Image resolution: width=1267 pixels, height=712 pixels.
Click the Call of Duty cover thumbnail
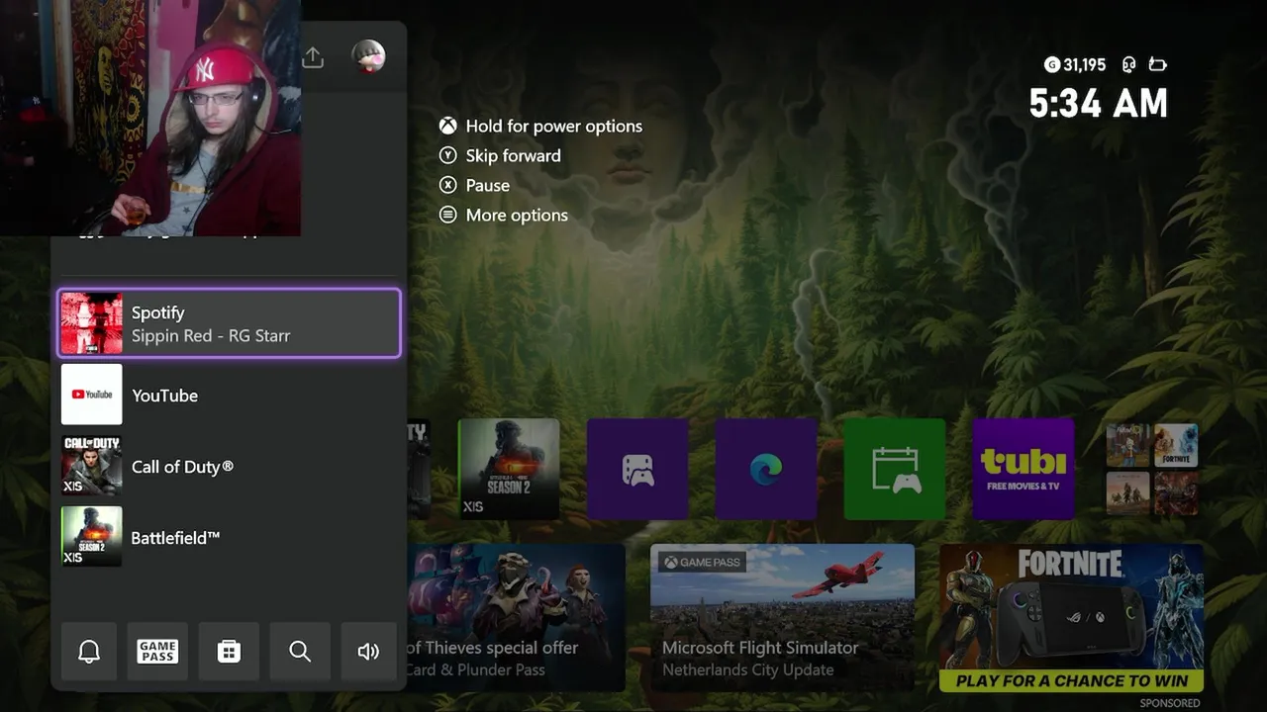point(92,466)
